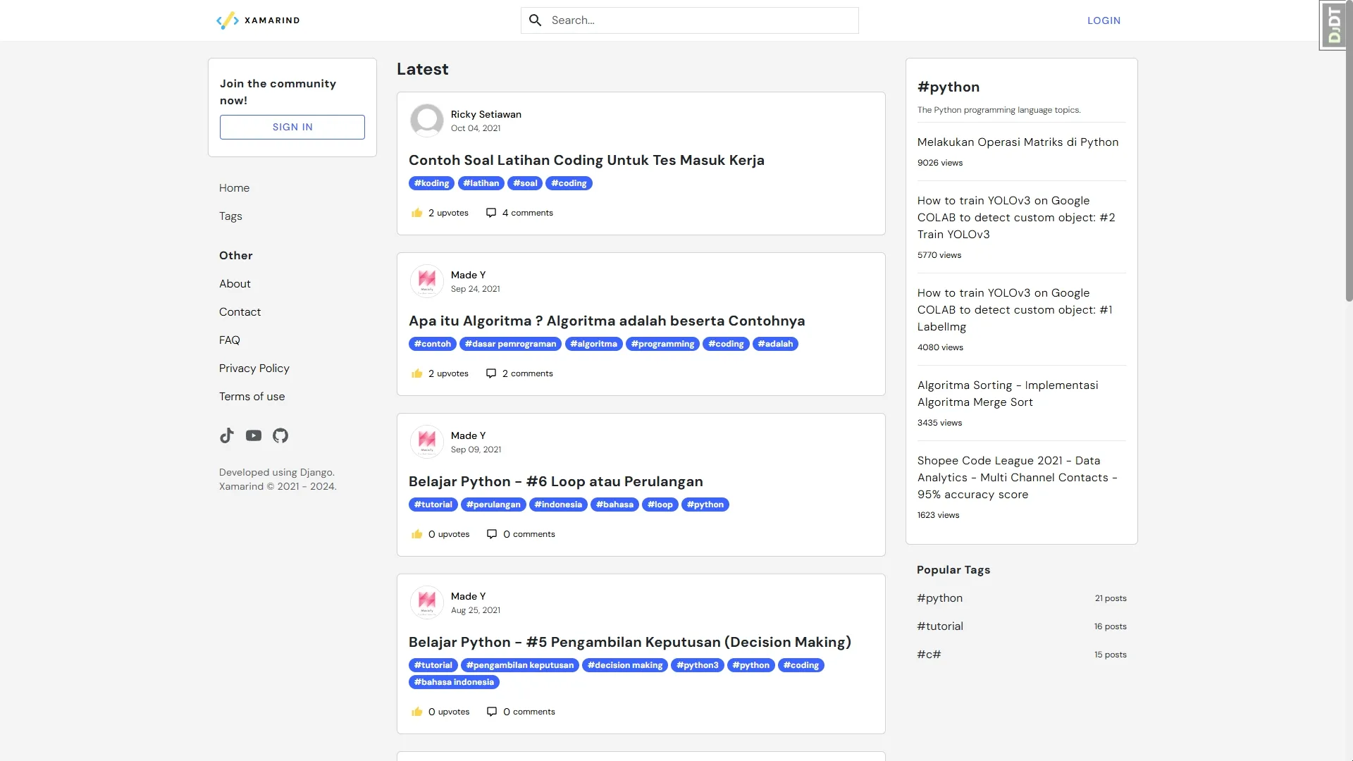Viewport: 1353px width, 761px height.
Task: Focus the Search input field
Action: tap(701, 20)
